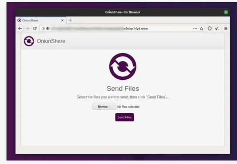Click the New Identity broom icon
The image size is (237, 164).
pos(217,29)
